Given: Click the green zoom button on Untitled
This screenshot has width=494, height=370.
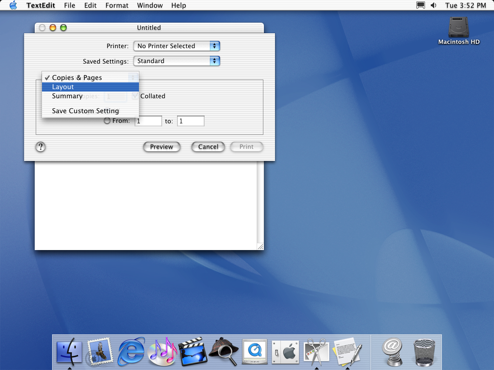Looking at the screenshot, I should (x=63, y=27).
